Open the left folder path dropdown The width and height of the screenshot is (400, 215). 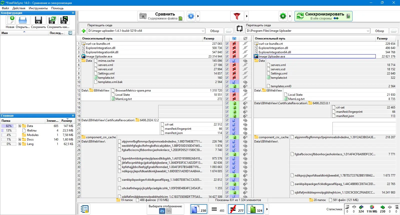(x=203, y=31)
